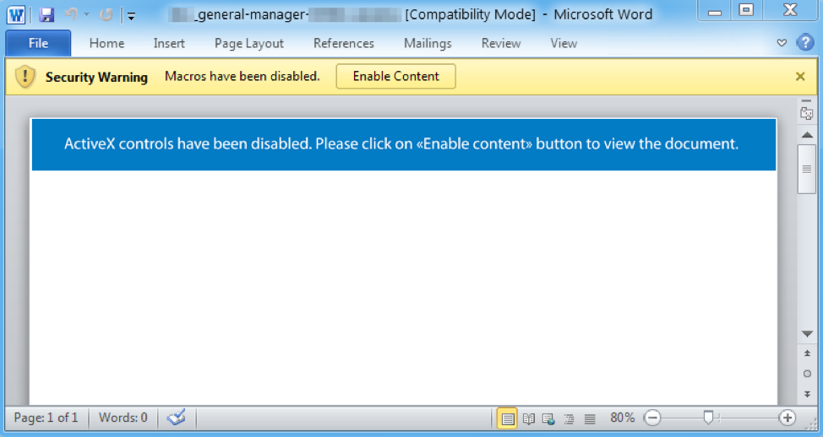Click the 80% zoom level button
This screenshot has width=823, height=437.
tap(623, 418)
